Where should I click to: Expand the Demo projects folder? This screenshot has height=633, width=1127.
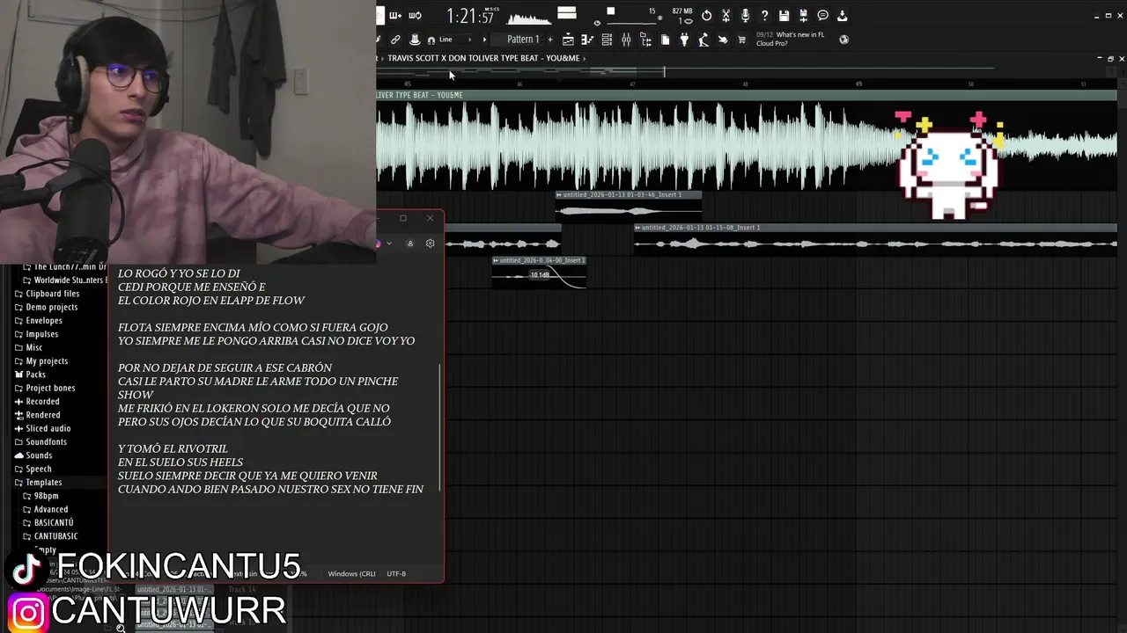coord(50,307)
